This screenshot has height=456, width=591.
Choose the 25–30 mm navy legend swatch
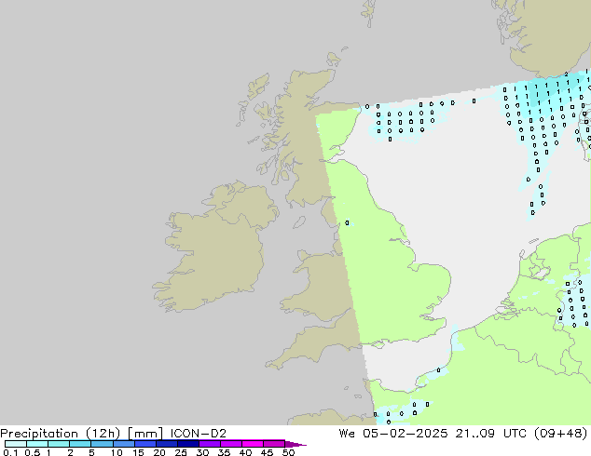click(x=188, y=444)
